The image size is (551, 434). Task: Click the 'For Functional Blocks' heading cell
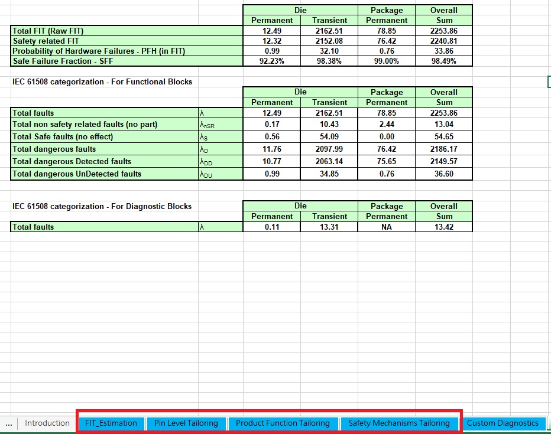coord(102,81)
